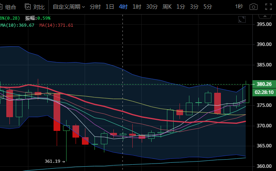The width and height of the screenshot is (276, 171).
Task: Click the 390.00 price axis label
Action: click(x=264, y=44)
